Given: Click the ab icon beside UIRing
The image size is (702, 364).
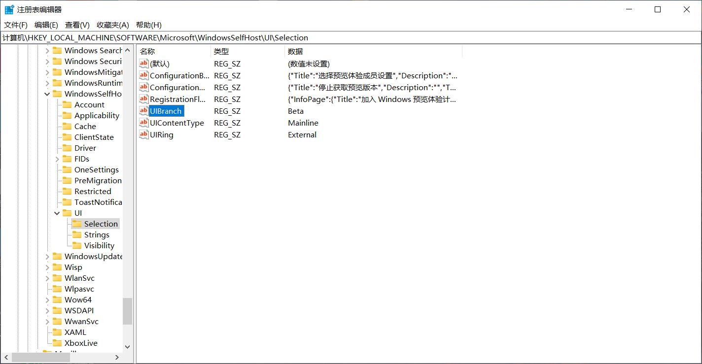Looking at the screenshot, I should tap(143, 134).
